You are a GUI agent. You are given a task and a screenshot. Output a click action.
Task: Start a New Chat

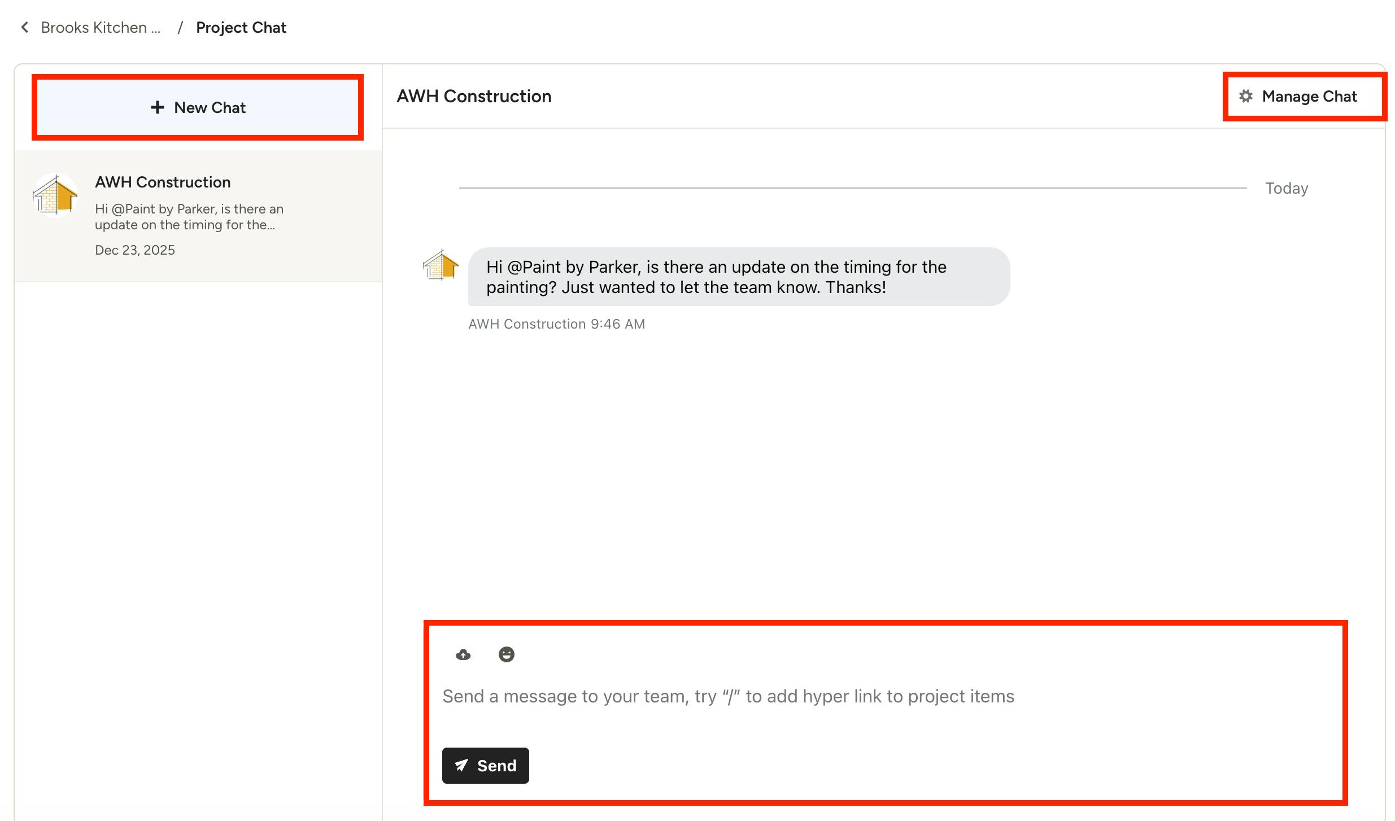coord(198,107)
